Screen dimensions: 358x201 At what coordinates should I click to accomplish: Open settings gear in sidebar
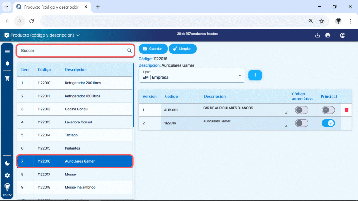click(7, 175)
